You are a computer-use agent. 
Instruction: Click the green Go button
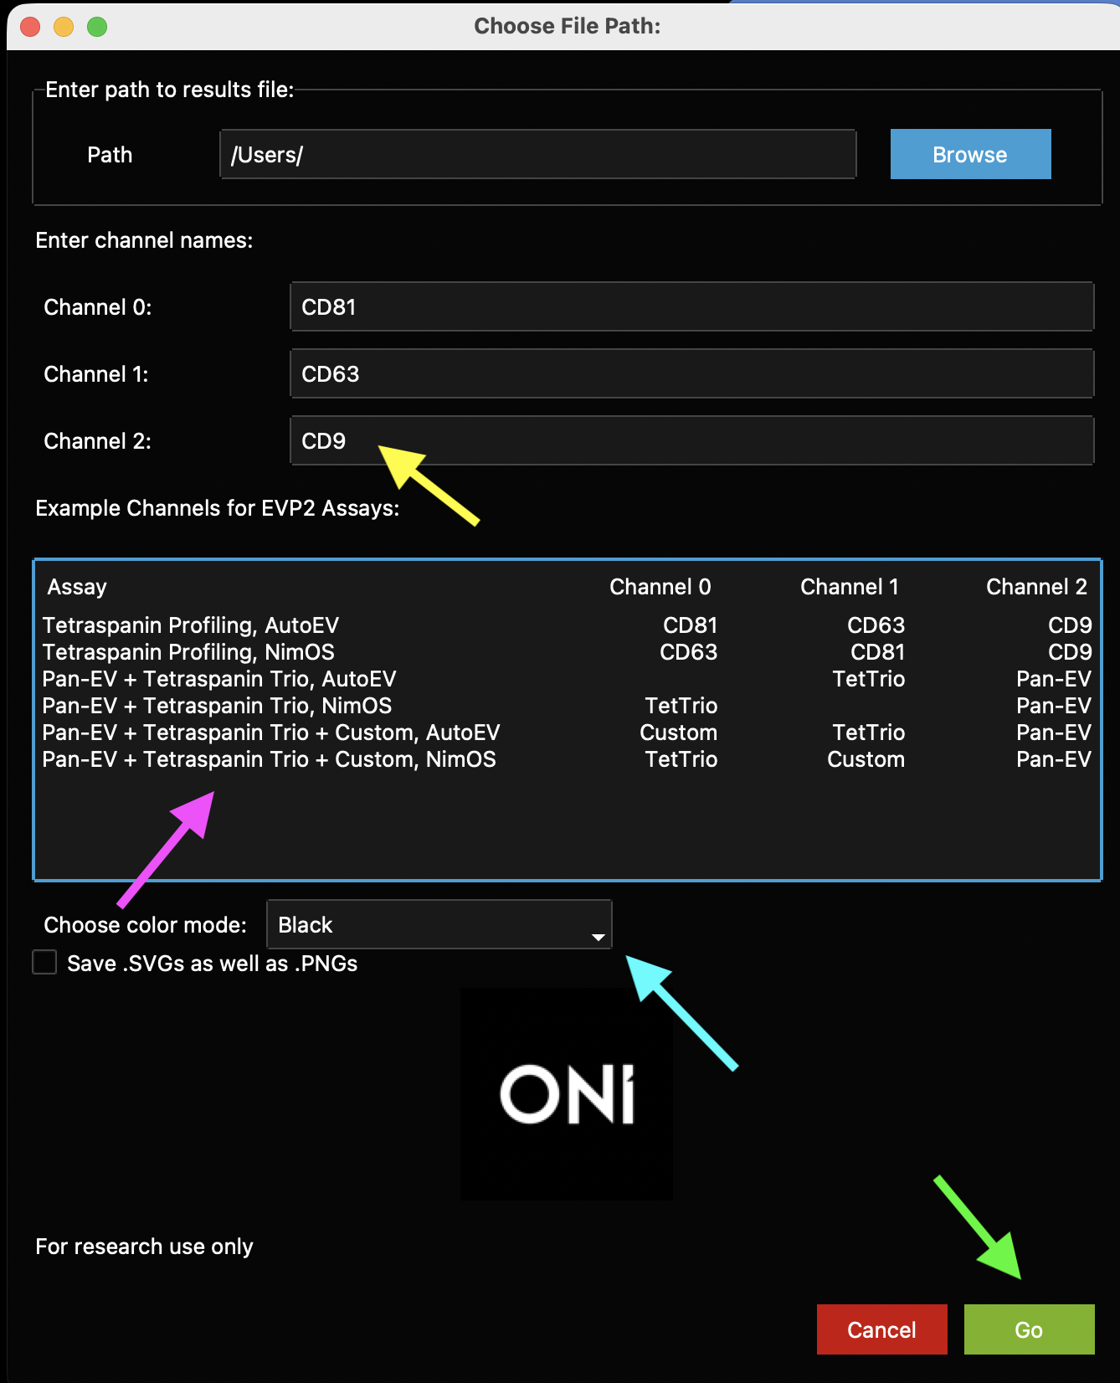coord(1029,1329)
